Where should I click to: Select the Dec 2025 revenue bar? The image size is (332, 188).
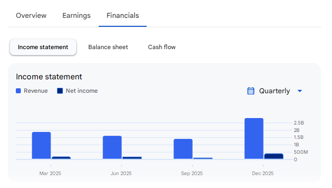(254, 138)
